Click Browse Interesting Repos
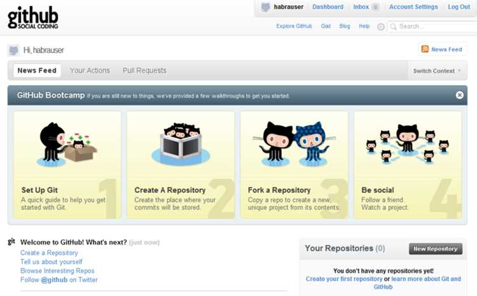The width and height of the screenshot is (477, 296). pyautogui.click(x=57, y=271)
